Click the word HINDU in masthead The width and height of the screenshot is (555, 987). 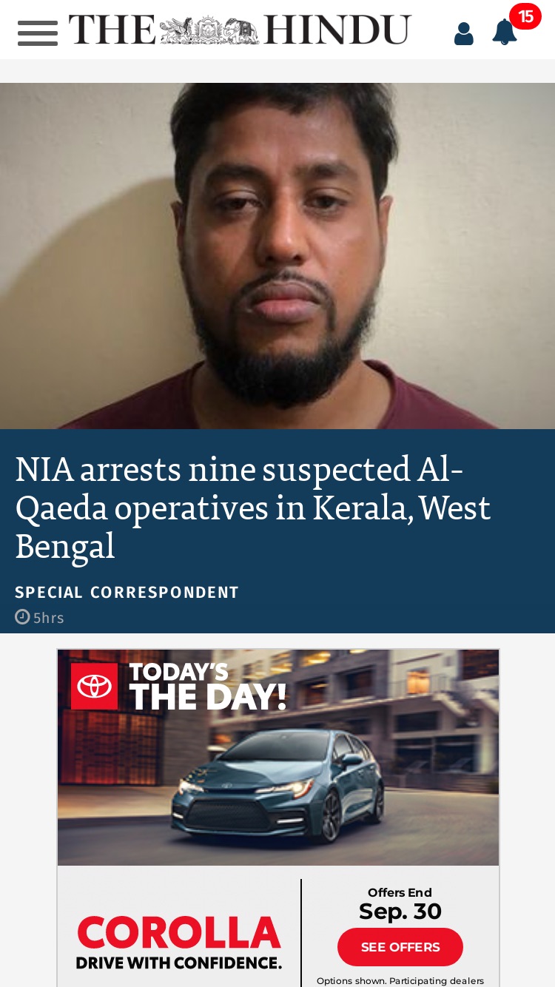point(337,30)
